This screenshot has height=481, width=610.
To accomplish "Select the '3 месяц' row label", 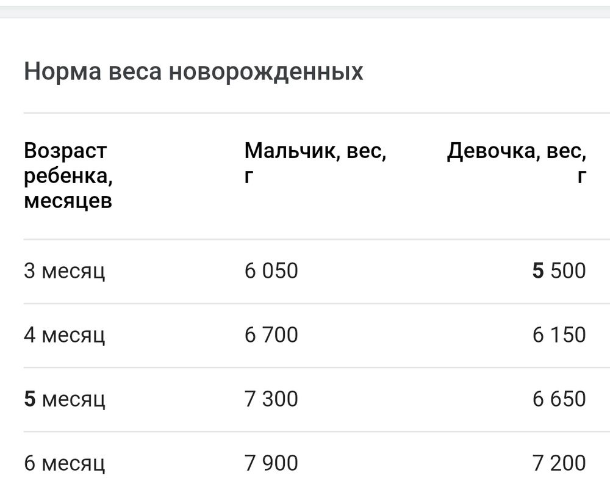I will pyautogui.click(x=65, y=270).
